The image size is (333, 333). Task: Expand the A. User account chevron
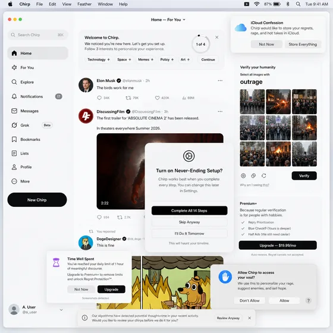[x=61, y=310]
